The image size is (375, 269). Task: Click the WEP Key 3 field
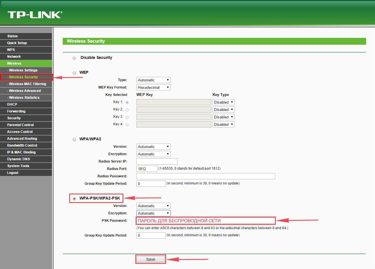coord(174,117)
